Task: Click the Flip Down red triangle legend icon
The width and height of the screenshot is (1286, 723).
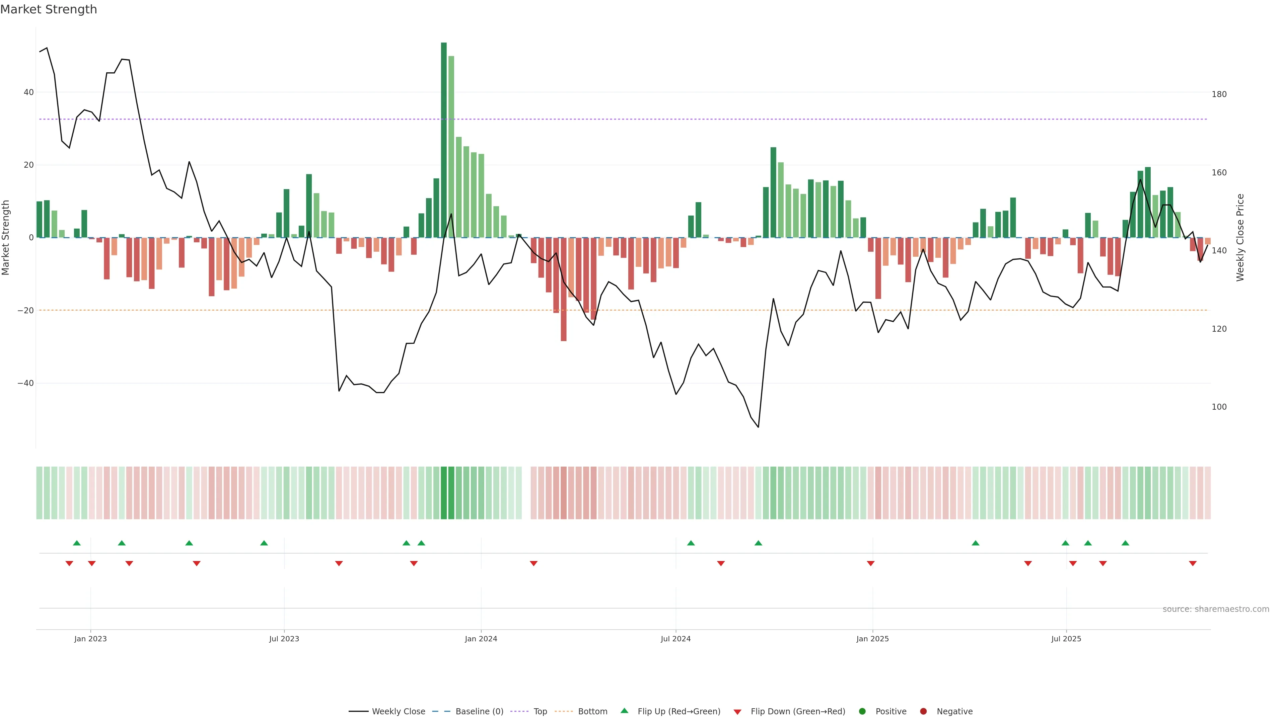Action: point(737,712)
